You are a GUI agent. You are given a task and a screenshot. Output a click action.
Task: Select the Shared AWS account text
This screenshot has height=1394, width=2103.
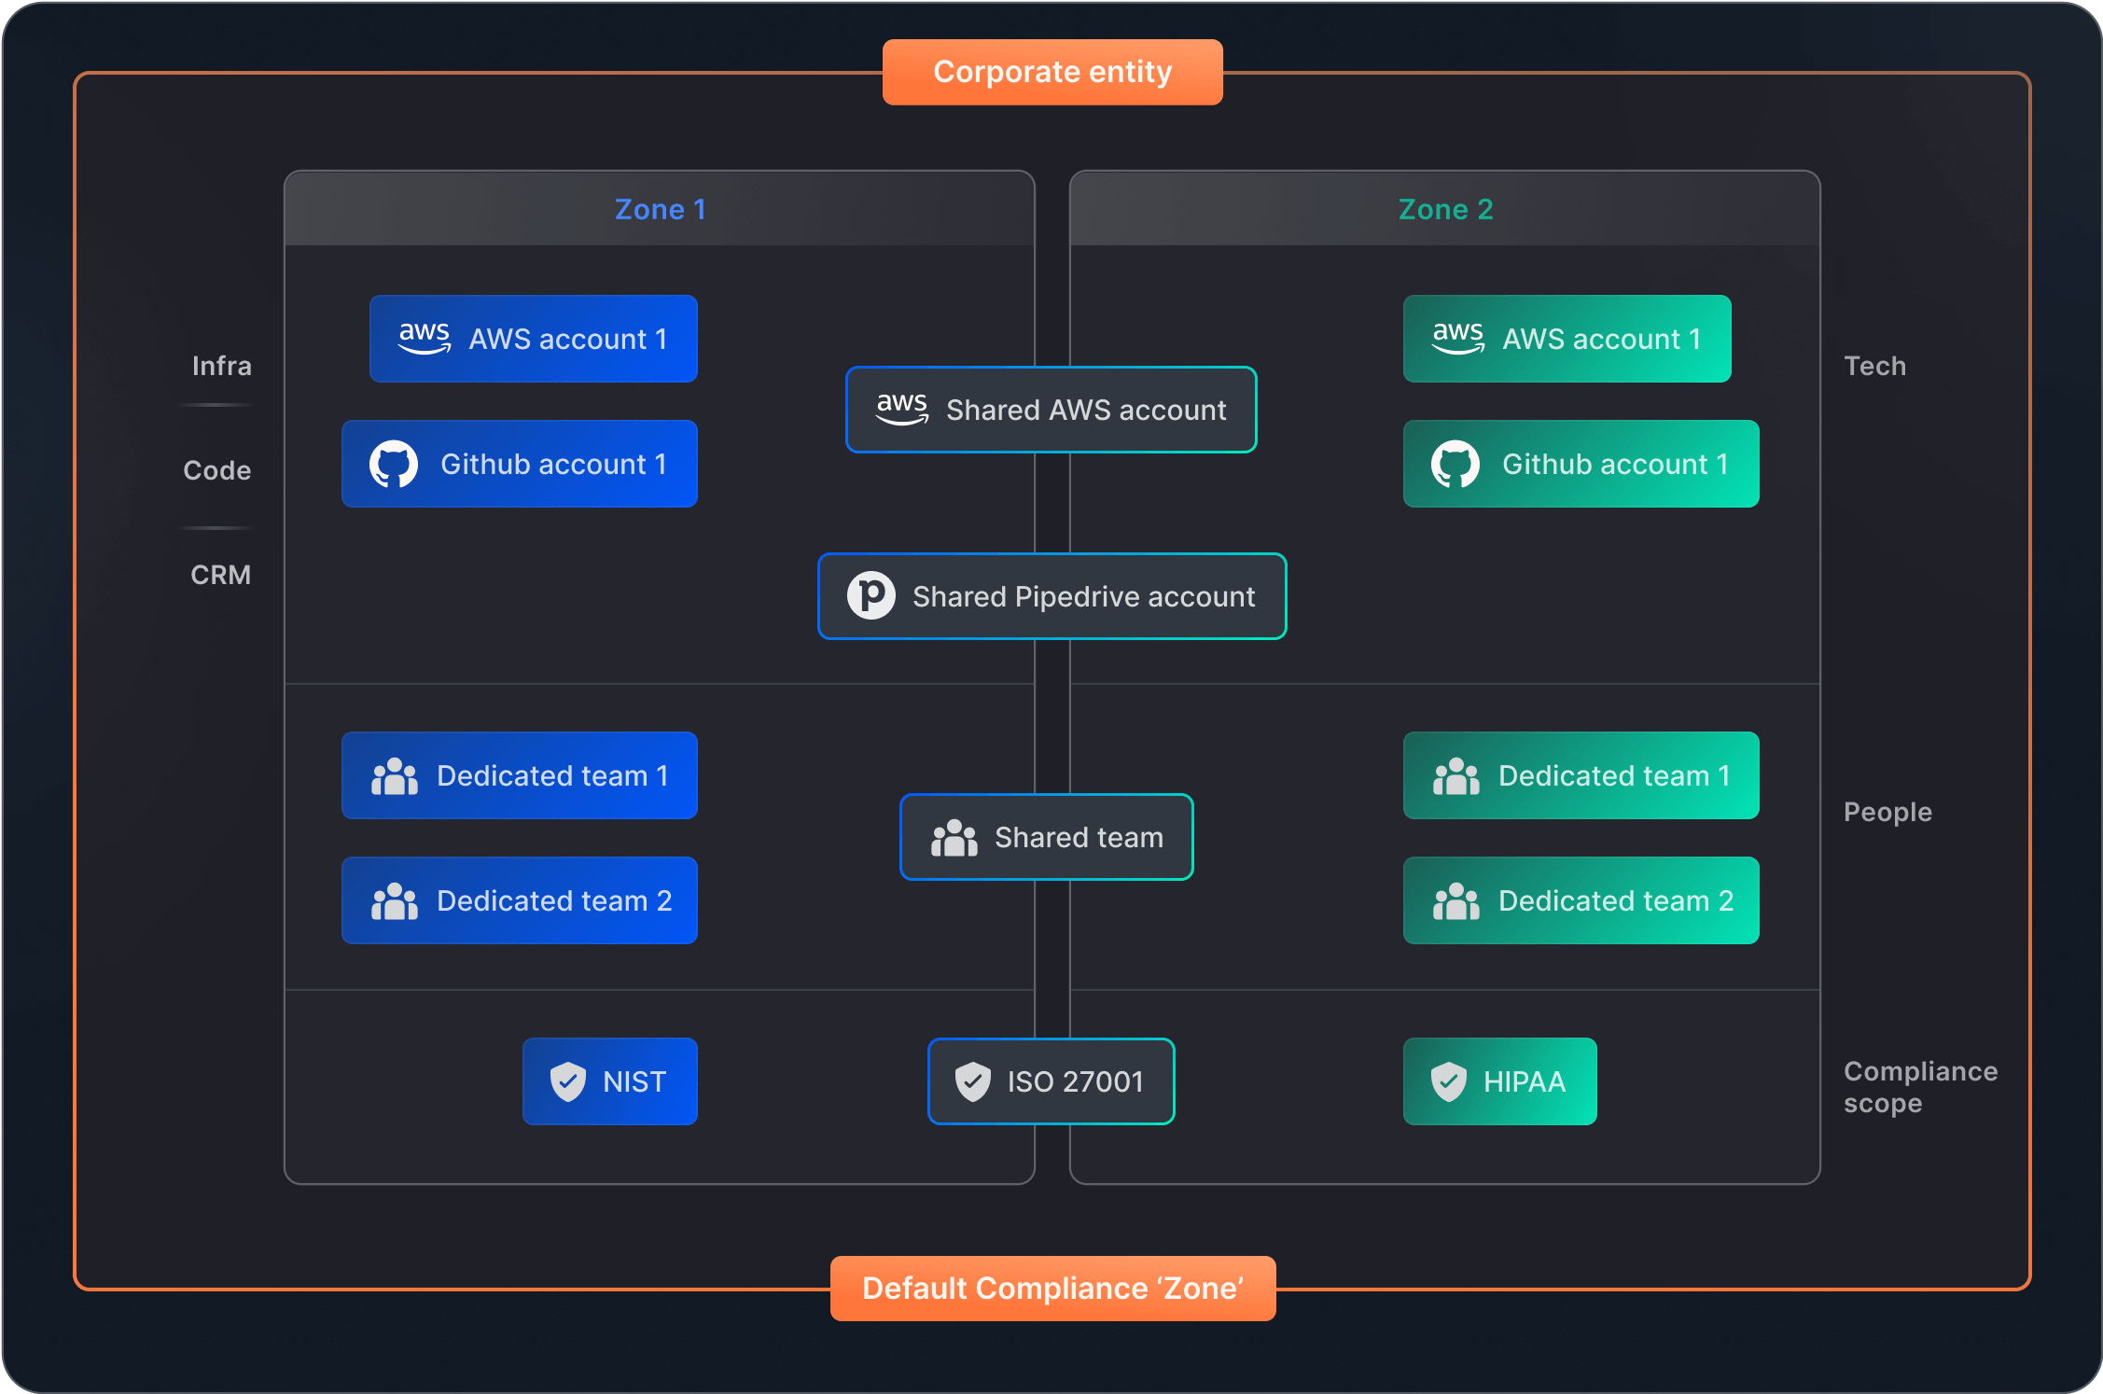point(1086,410)
